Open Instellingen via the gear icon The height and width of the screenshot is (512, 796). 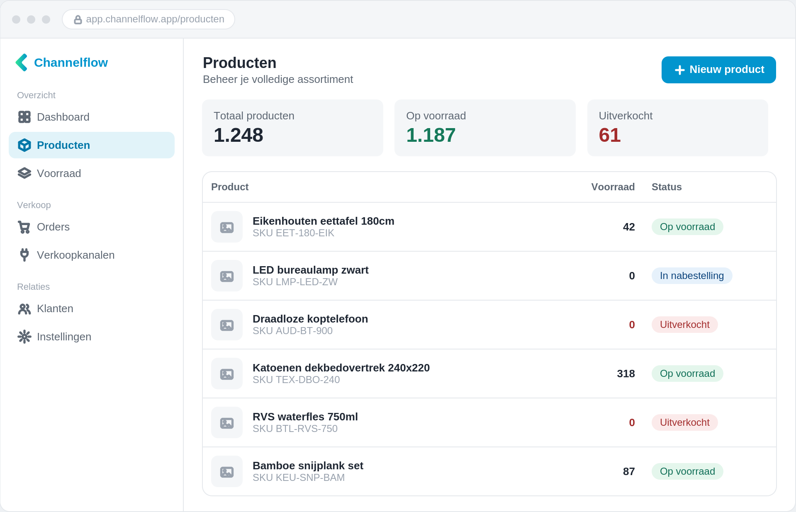[x=24, y=337]
